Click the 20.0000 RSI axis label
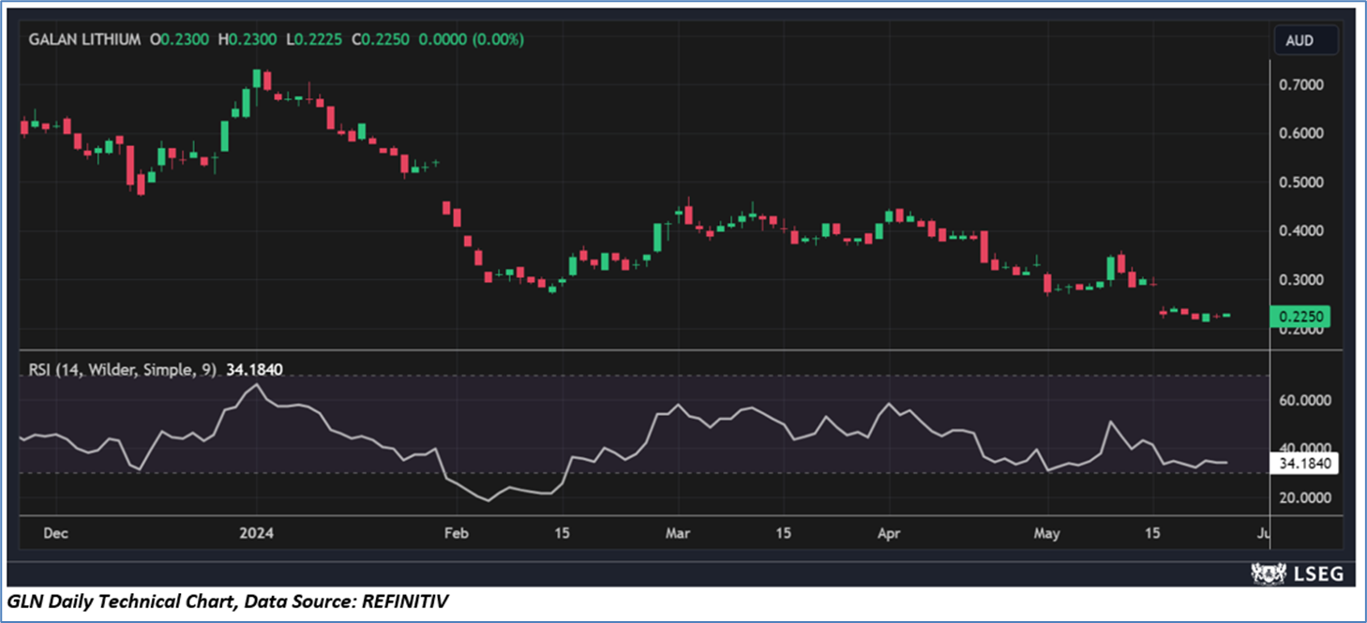The height and width of the screenshot is (623, 1367). pos(1307,497)
